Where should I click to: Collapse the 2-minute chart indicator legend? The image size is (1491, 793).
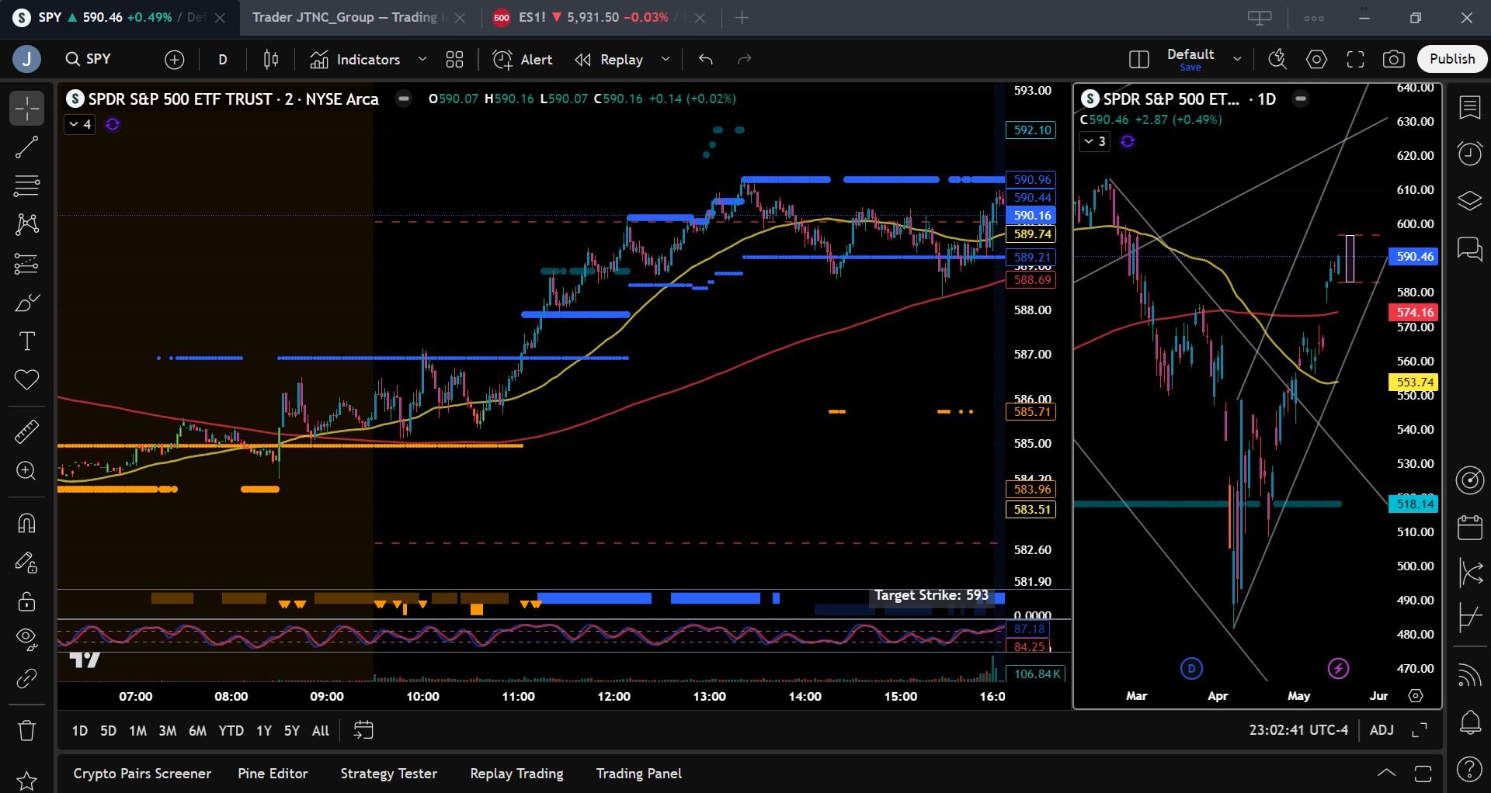point(80,124)
